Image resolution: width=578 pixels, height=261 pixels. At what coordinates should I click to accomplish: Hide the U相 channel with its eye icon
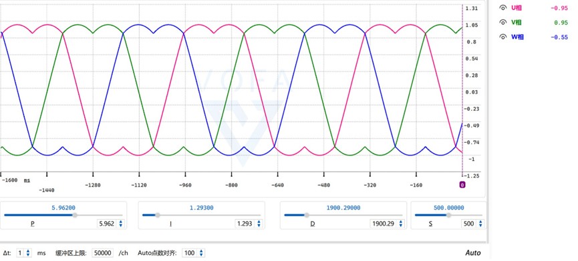(x=502, y=8)
